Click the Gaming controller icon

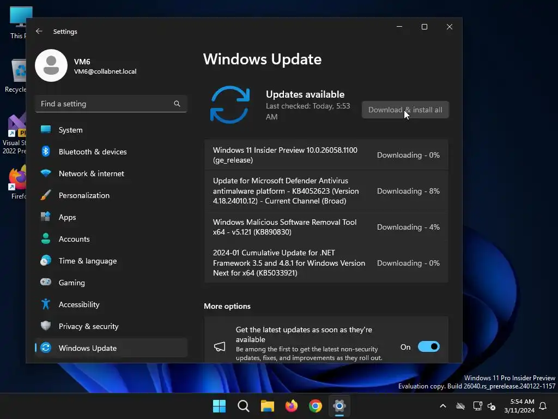(x=46, y=283)
